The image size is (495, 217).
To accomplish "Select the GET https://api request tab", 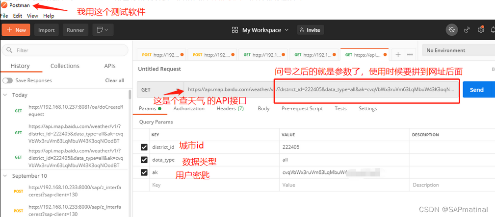I will pos(365,54).
